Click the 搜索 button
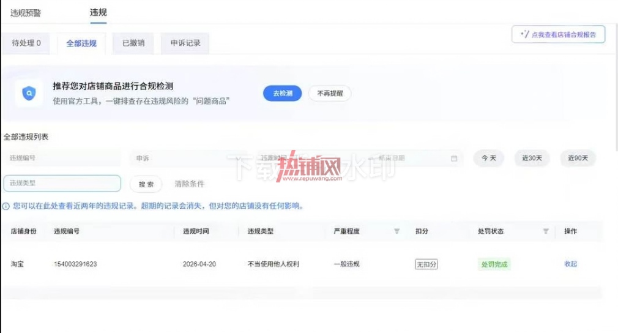The height and width of the screenshot is (333, 618). point(146,184)
